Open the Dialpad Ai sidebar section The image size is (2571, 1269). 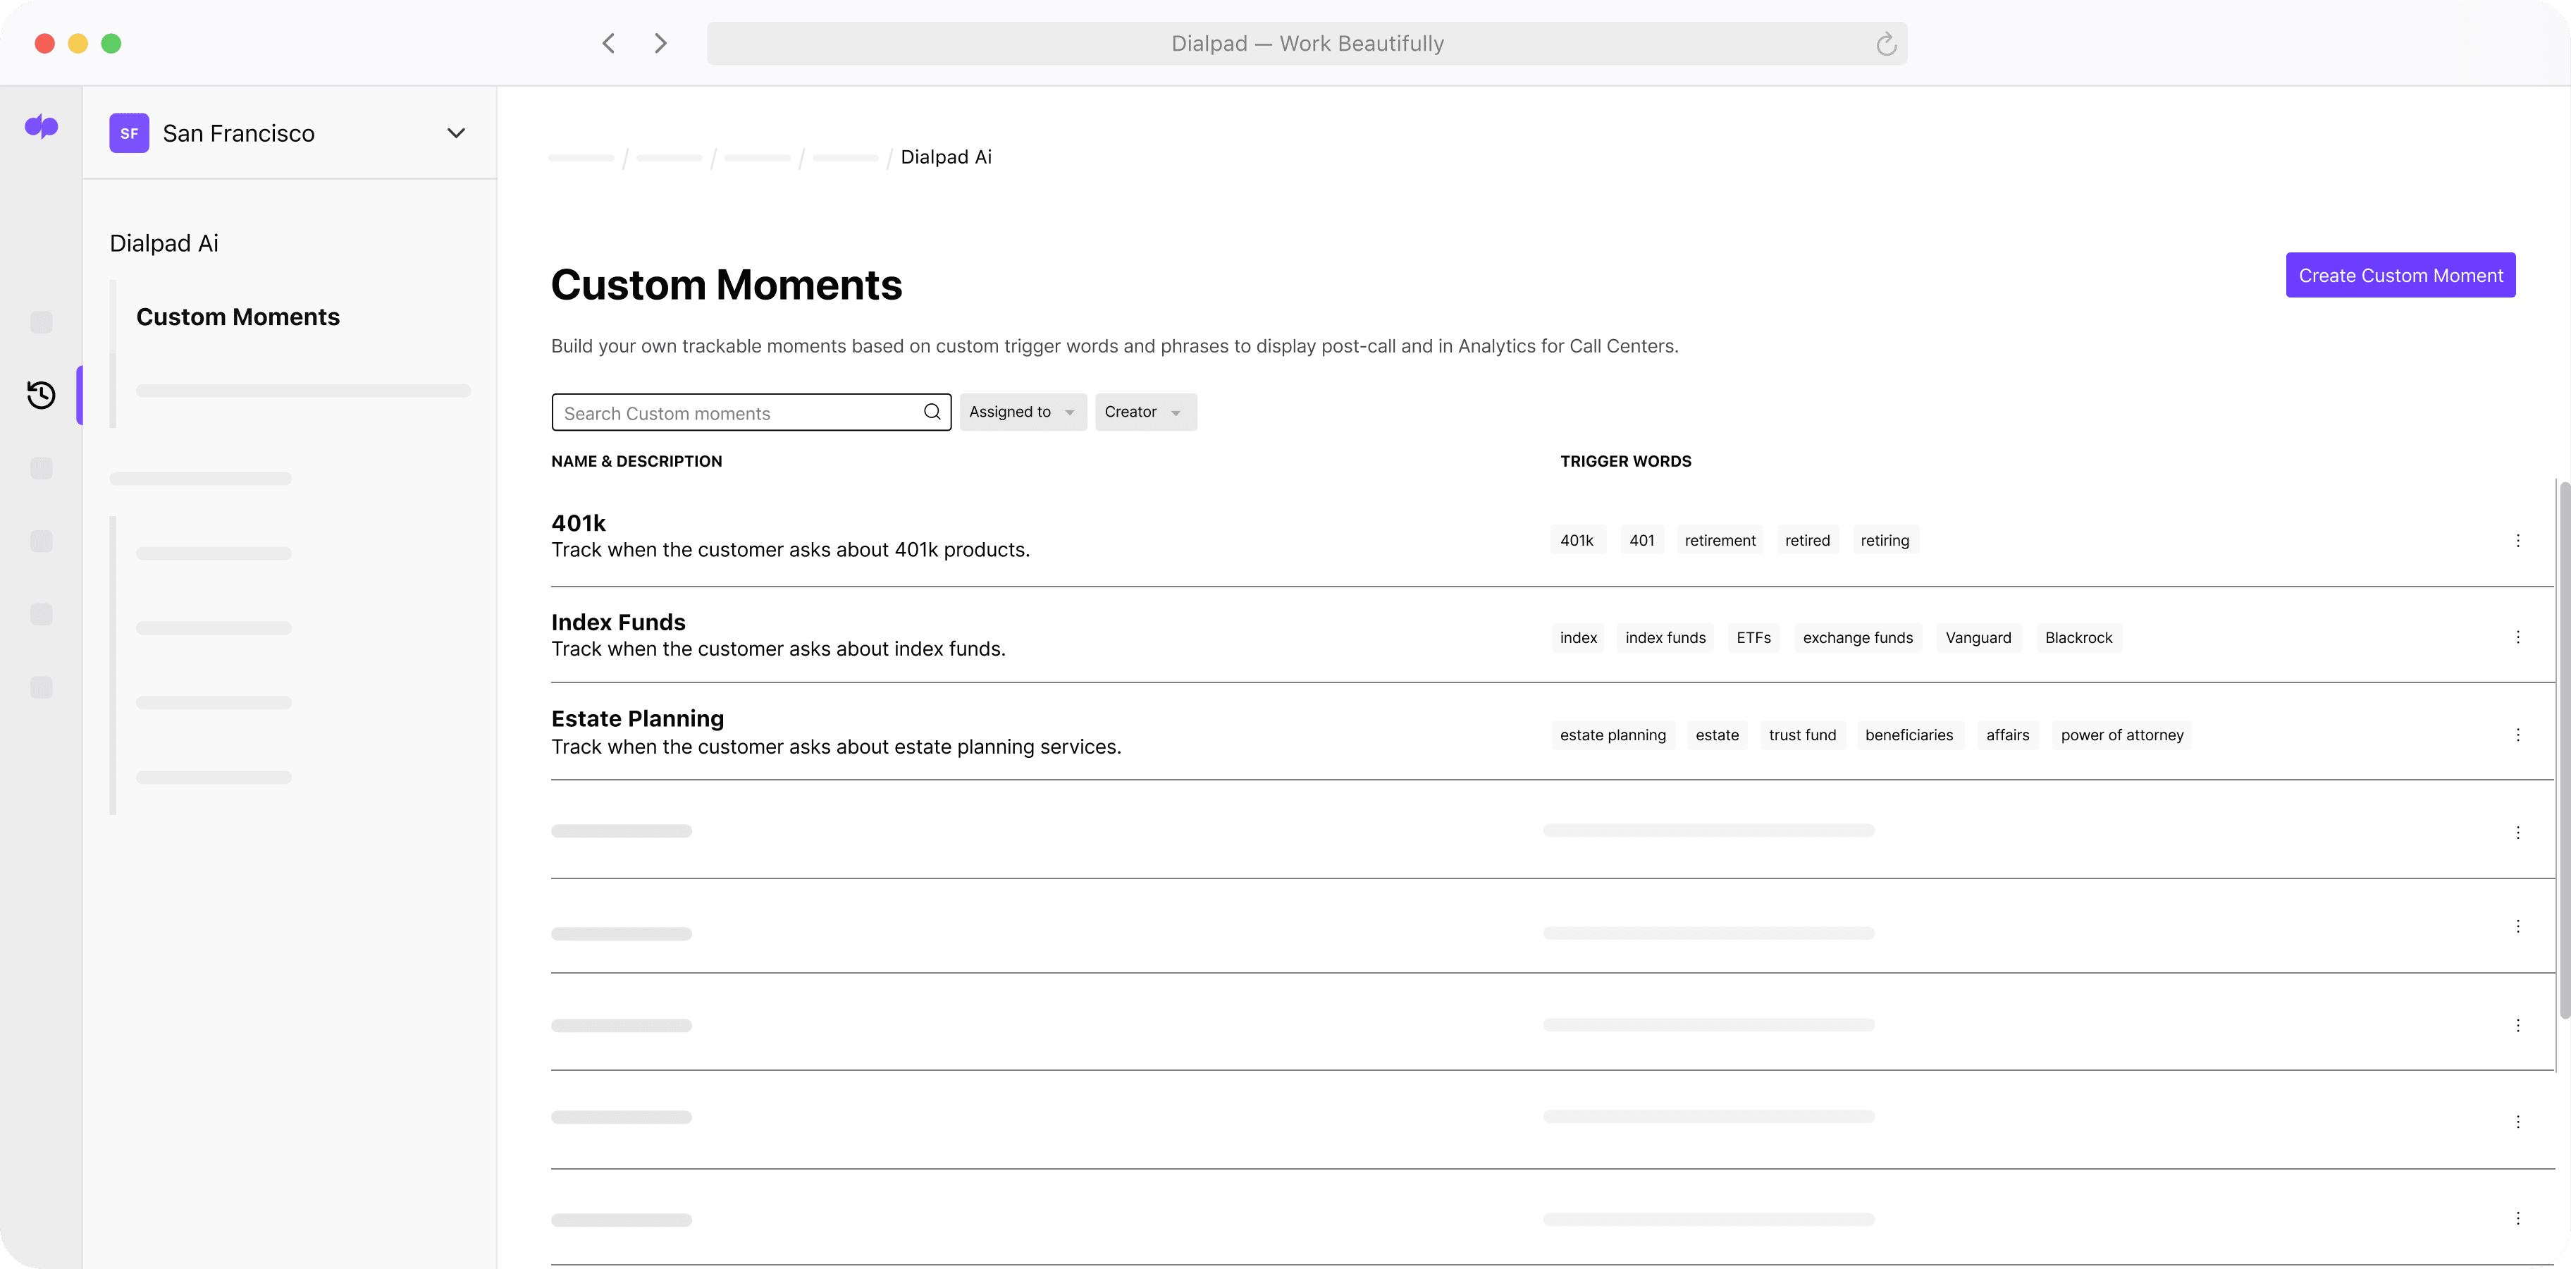164,243
